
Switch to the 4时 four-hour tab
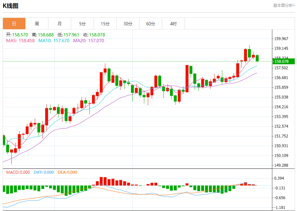(x=173, y=24)
